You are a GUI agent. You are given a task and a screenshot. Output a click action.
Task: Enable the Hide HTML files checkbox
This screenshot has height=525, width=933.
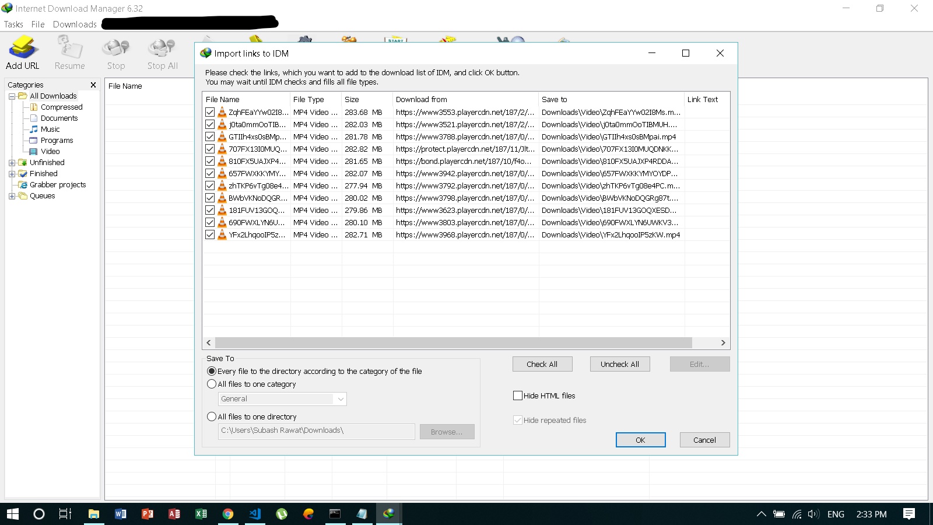tap(517, 395)
